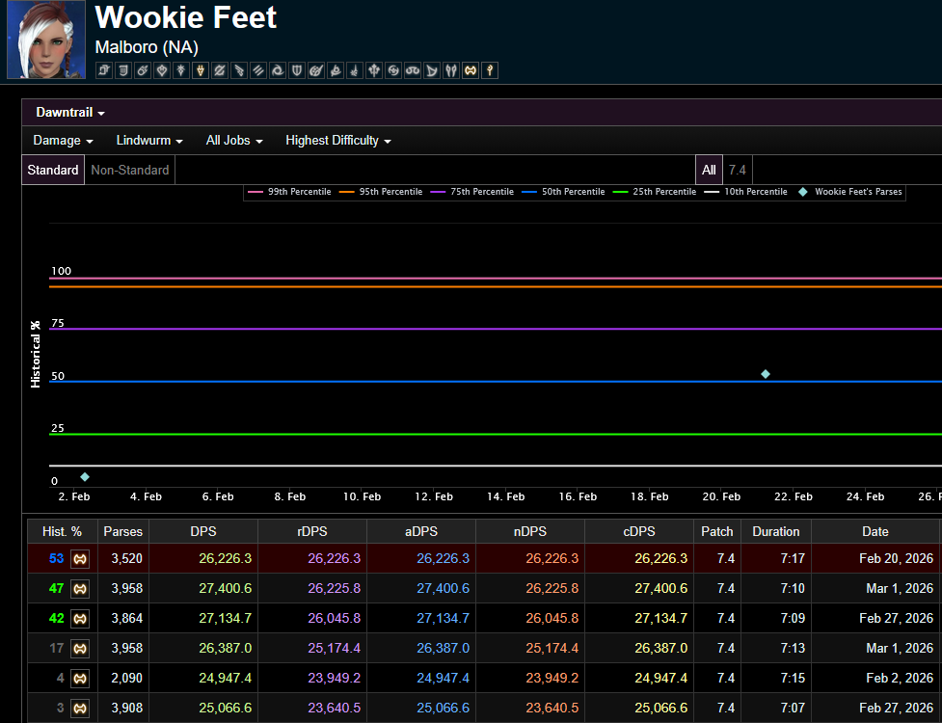The width and height of the screenshot is (942, 723).
Task: Select the rightmost job icon in the header row
Action: [491, 70]
